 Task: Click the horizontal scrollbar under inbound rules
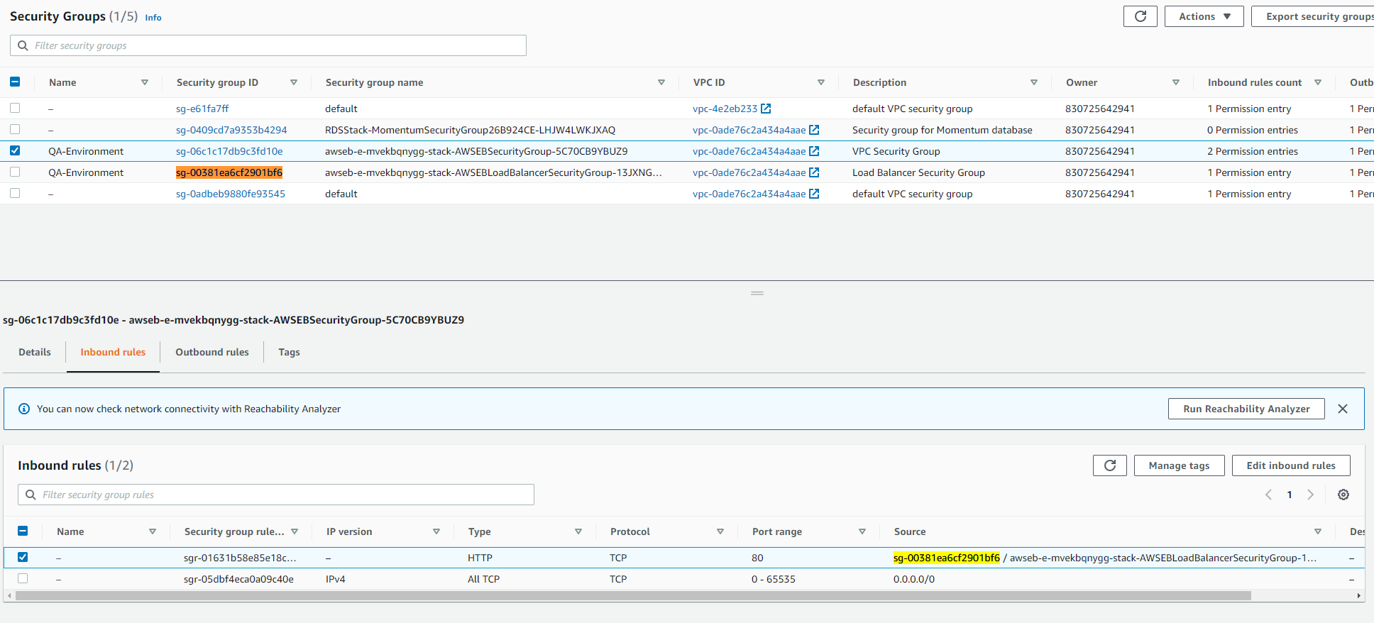(633, 596)
